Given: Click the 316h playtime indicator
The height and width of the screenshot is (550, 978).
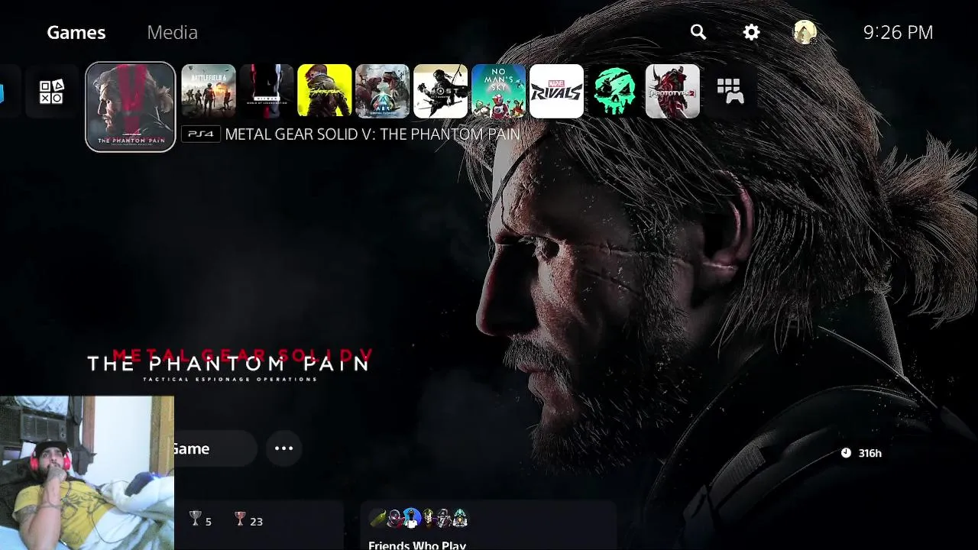Looking at the screenshot, I should coord(862,453).
